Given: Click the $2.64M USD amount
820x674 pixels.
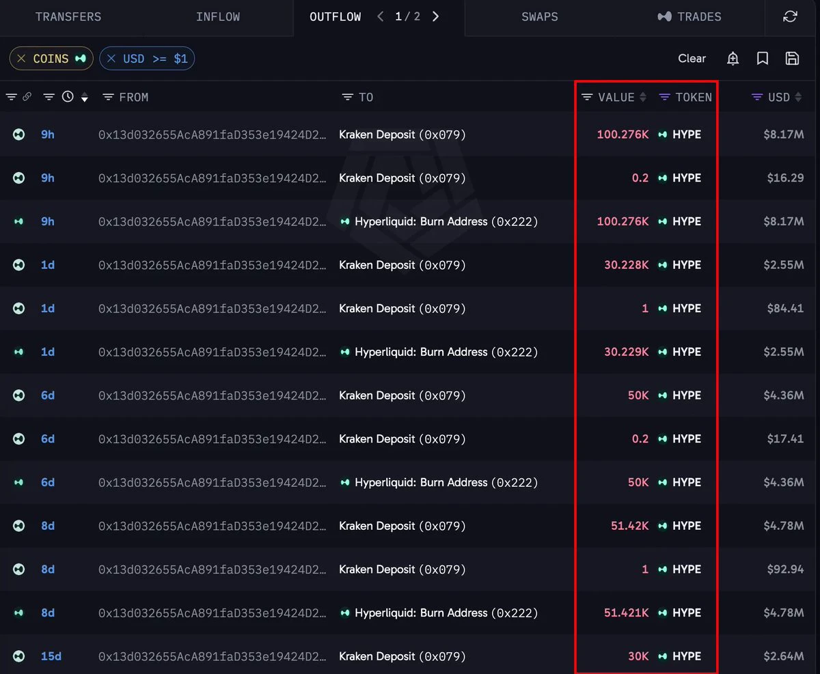Looking at the screenshot, I should click(784, 657).
